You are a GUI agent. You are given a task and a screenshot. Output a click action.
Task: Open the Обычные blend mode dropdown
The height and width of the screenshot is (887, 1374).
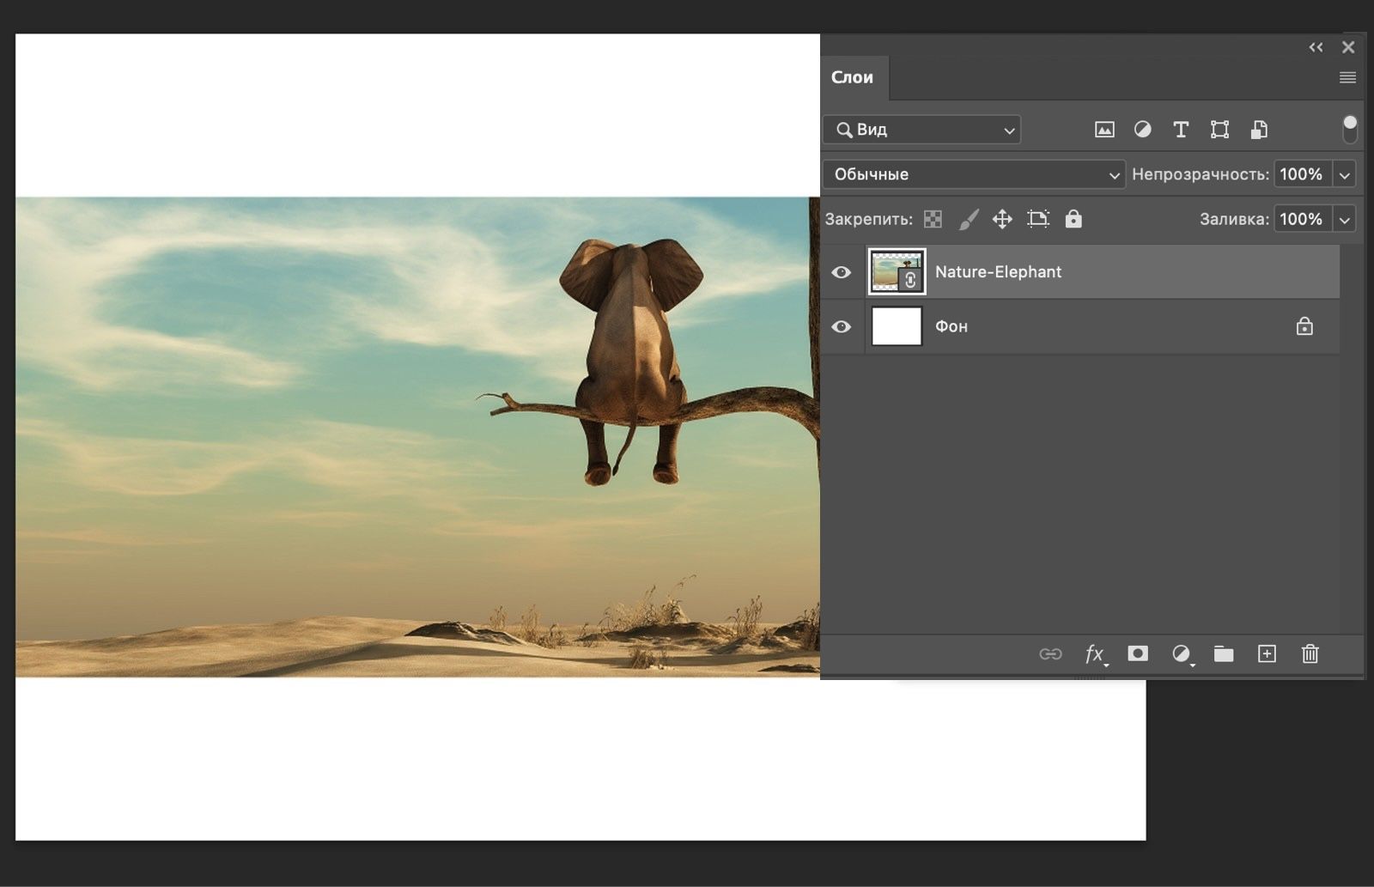[x=974, y=174]
